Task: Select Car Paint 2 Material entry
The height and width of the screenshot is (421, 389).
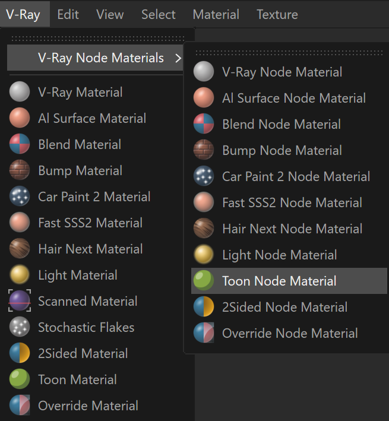Action: (x=95, y=197)
